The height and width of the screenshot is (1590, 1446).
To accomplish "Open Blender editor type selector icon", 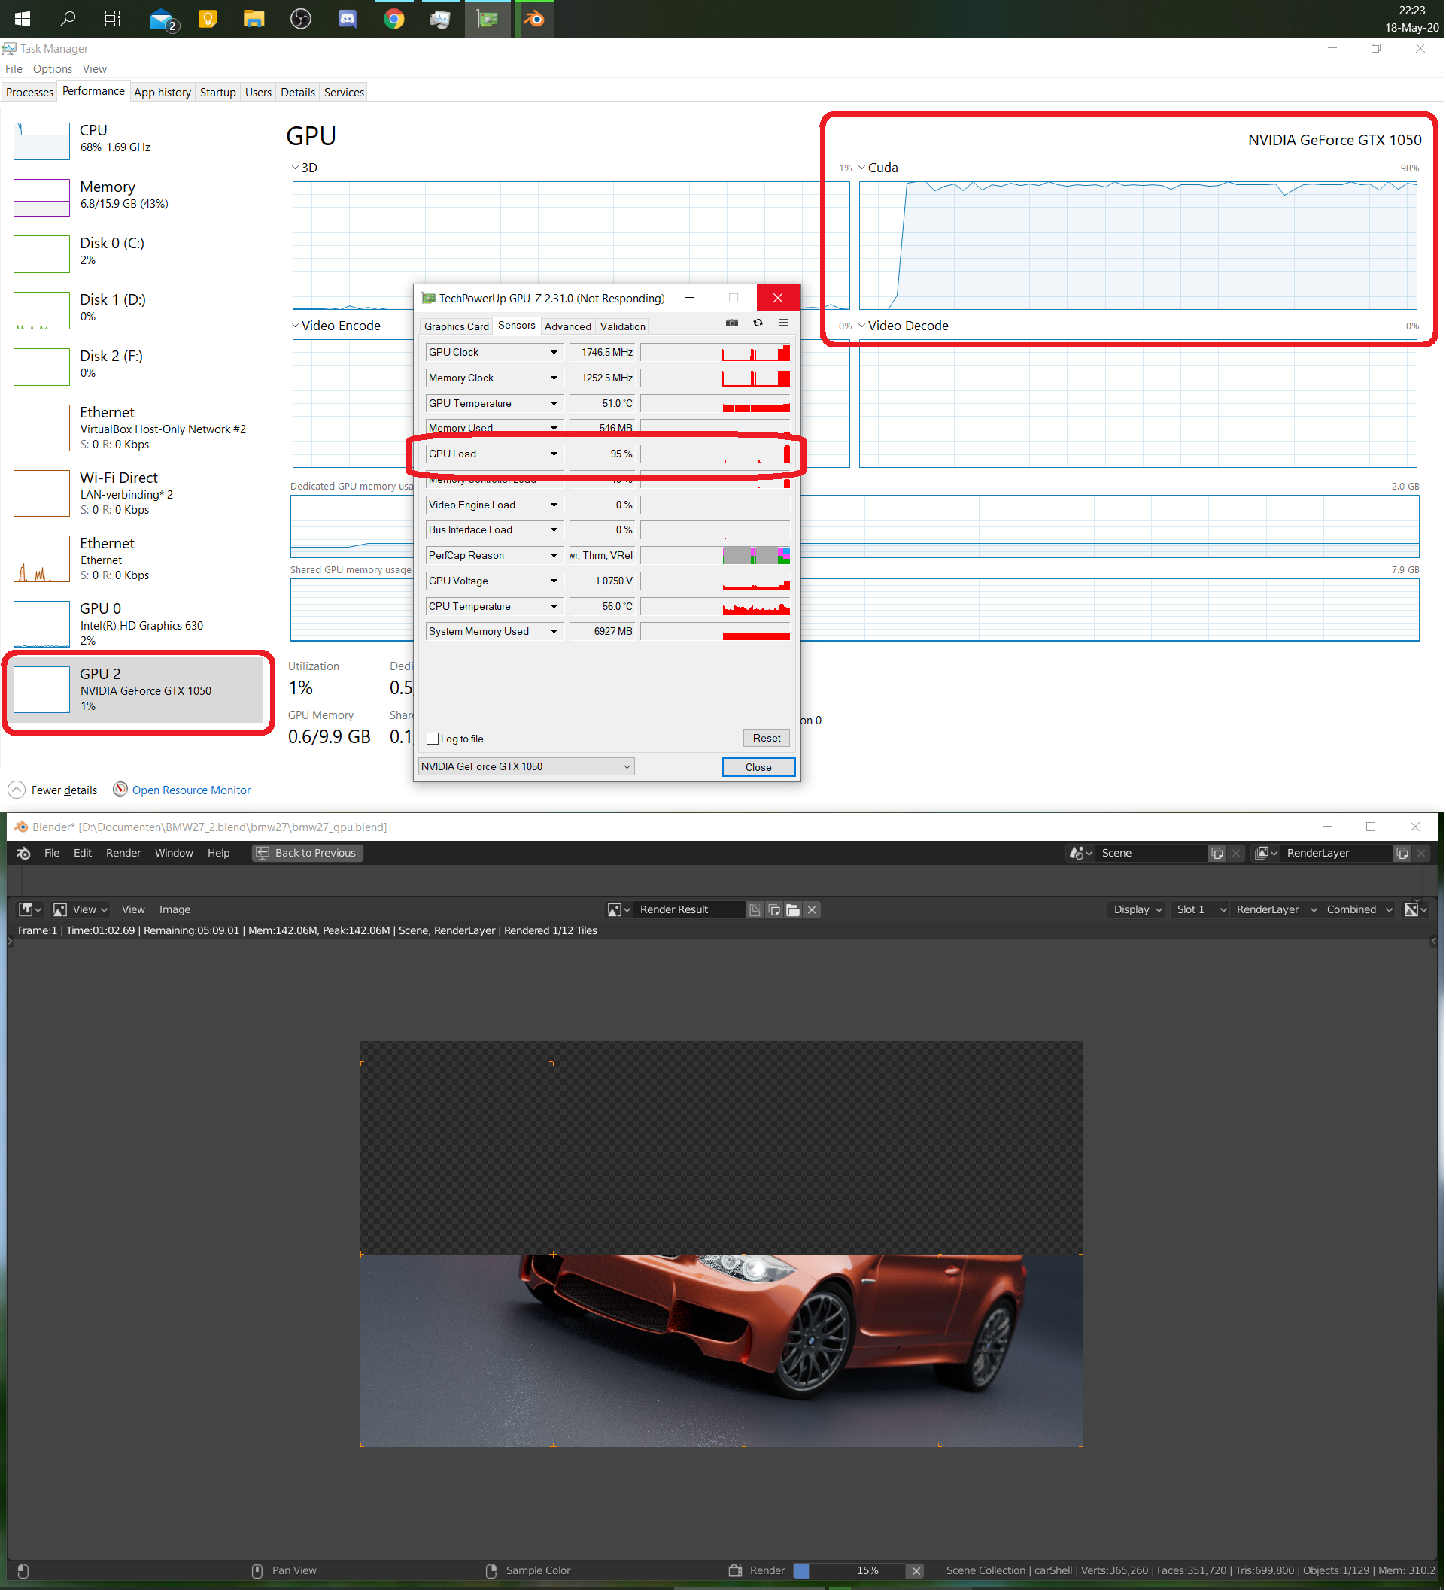I will [30, 911].
